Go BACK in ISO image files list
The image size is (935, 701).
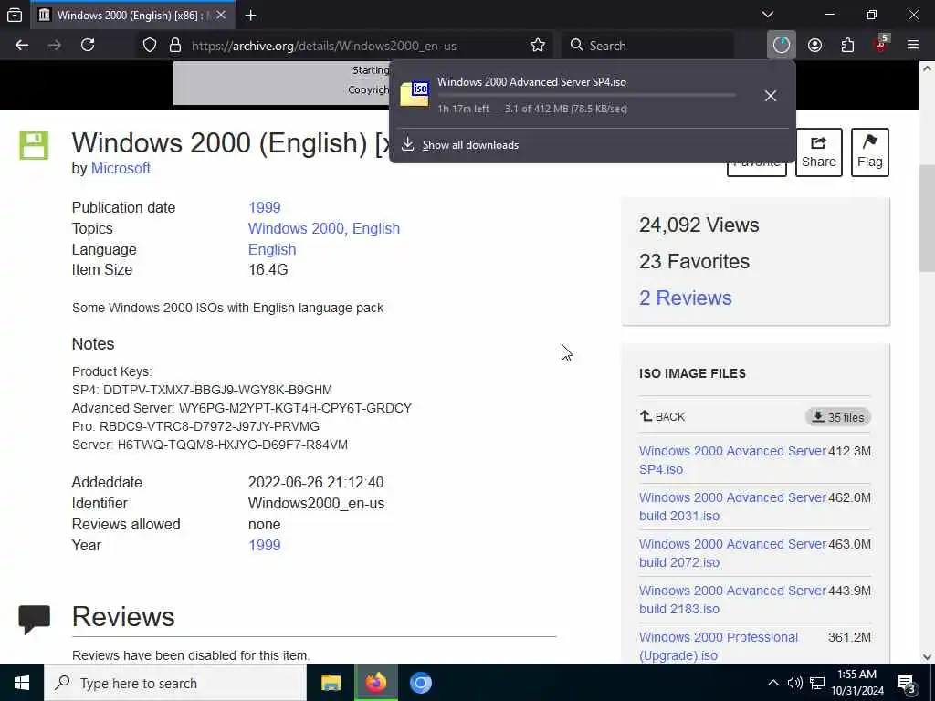tap(662, 416)
